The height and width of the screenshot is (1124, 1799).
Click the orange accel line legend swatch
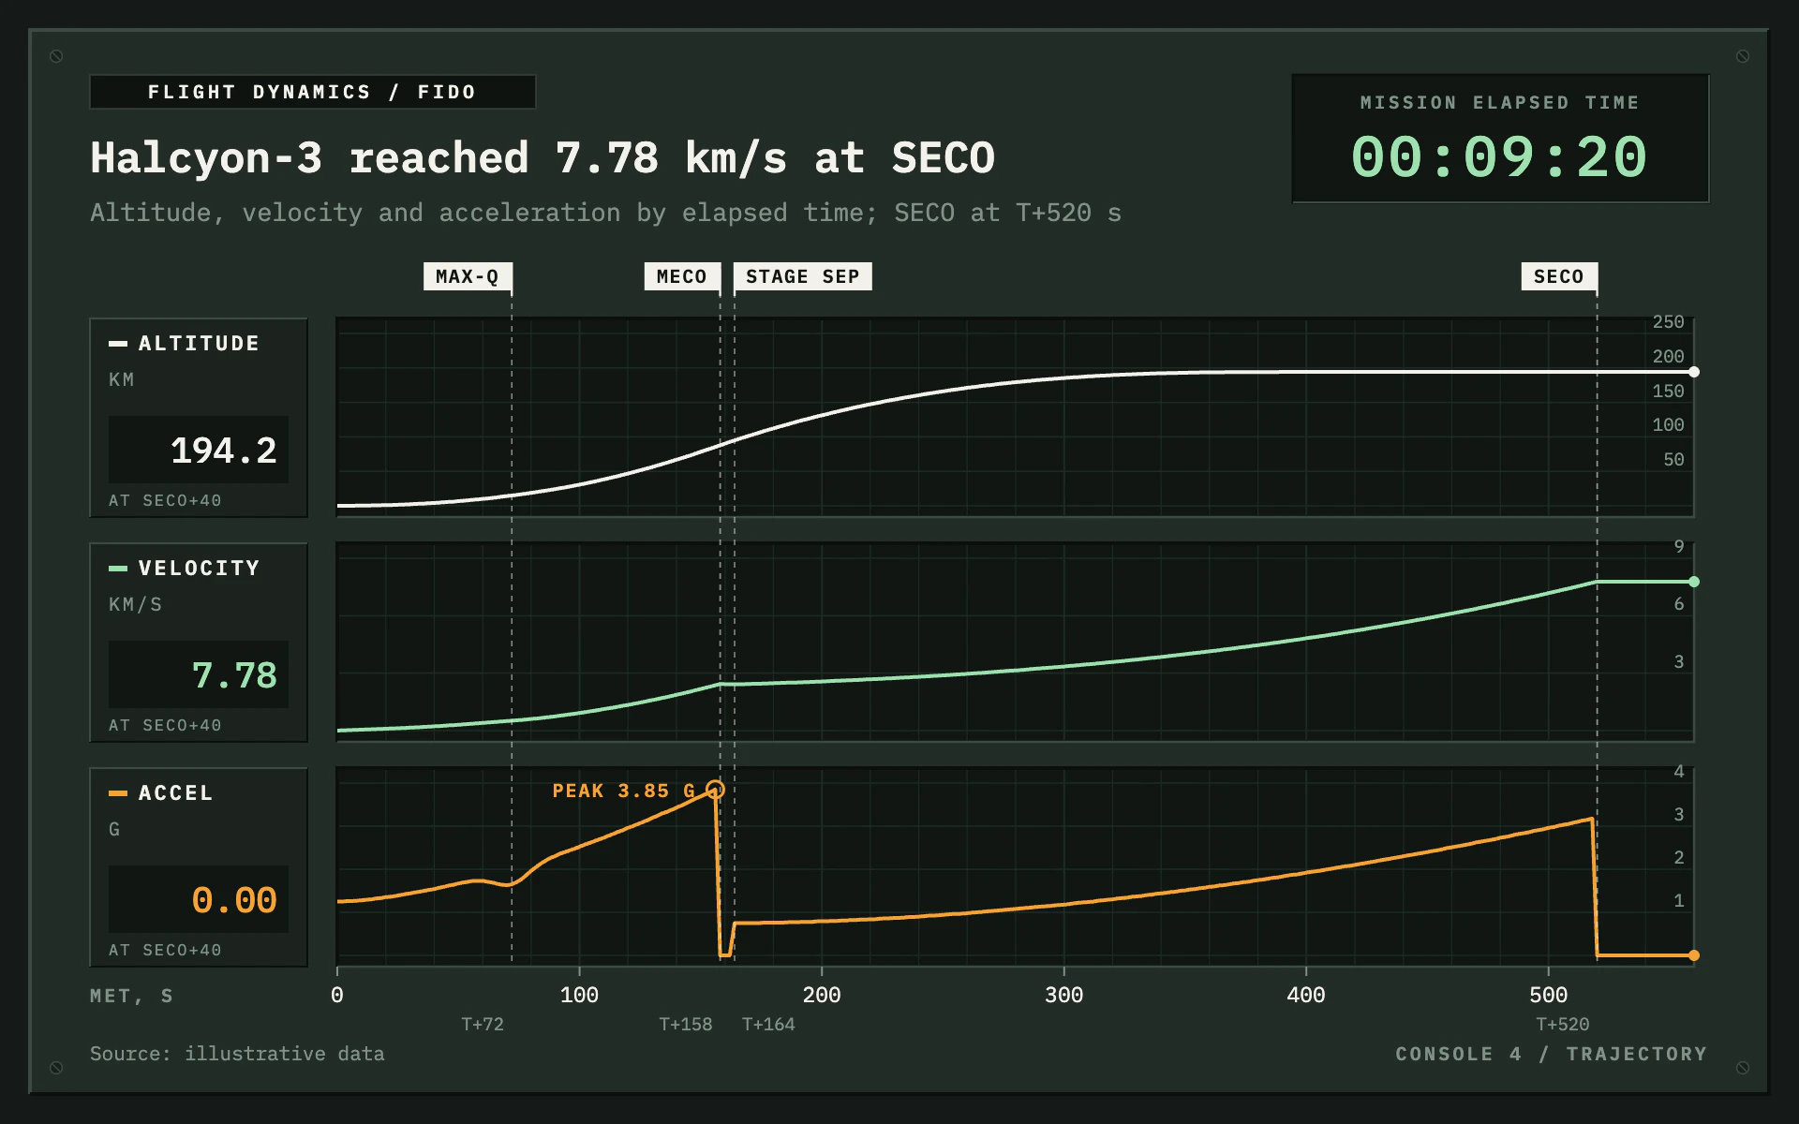click(x=118, y=793)
